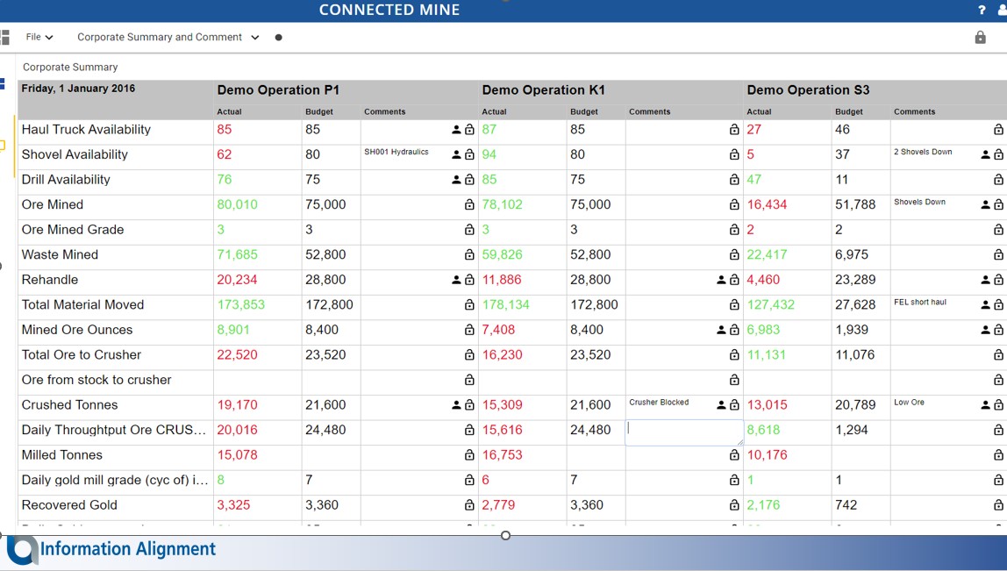Click lock icon for K1 Shovel Availability
Viewport: 1007px width, 571px height.
point(734,154)
